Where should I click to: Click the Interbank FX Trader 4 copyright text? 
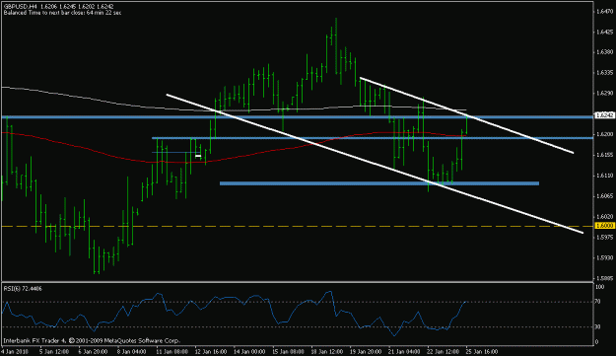click(91, 340)
